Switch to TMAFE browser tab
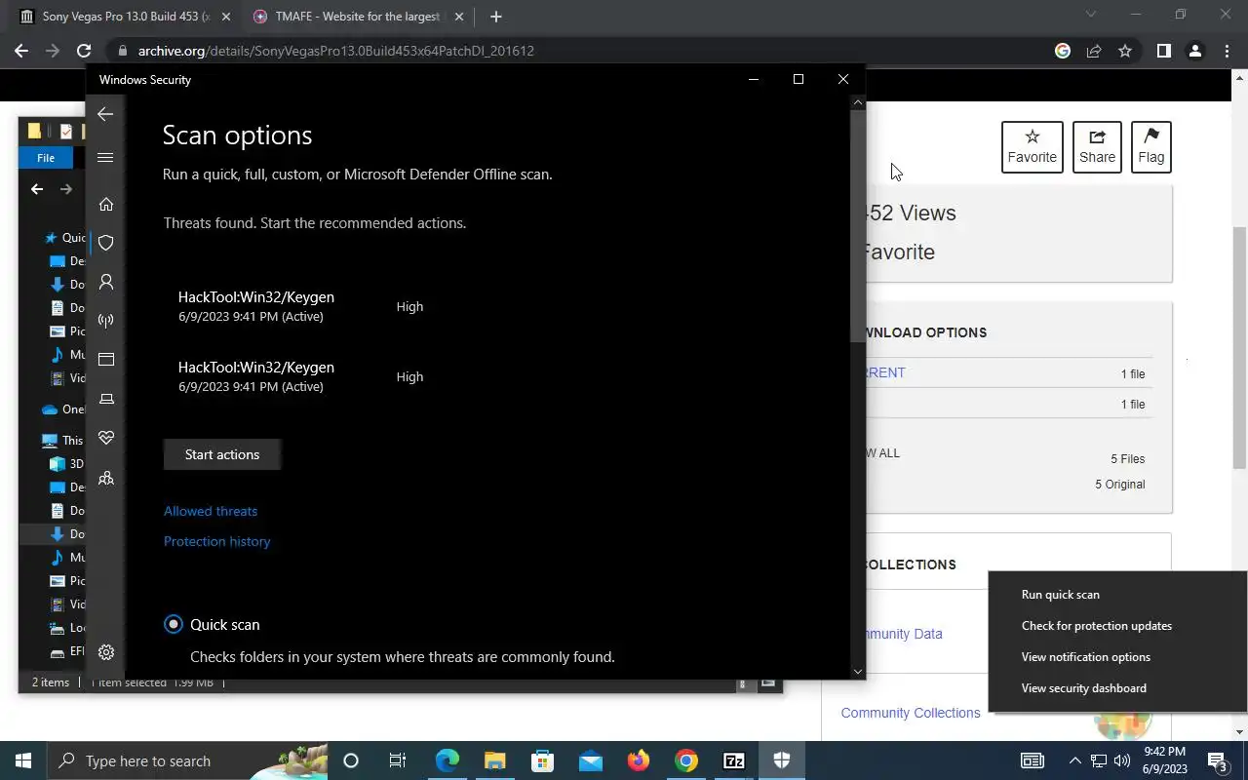Image resolution: width=1248 pixels, height=780 pixels. tap(356, 17)
